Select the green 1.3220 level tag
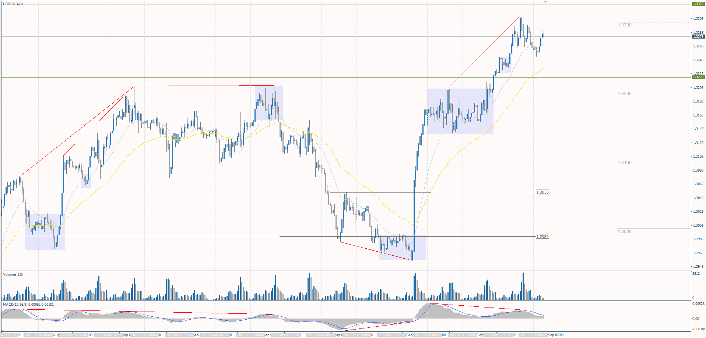706x338 pixels. pos(698,77)
